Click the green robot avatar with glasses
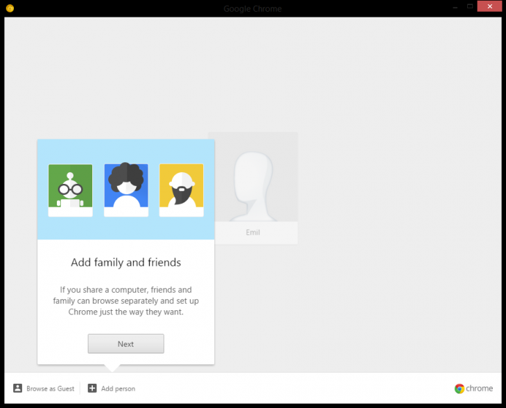The image size is (506, 408). (70, 190)
